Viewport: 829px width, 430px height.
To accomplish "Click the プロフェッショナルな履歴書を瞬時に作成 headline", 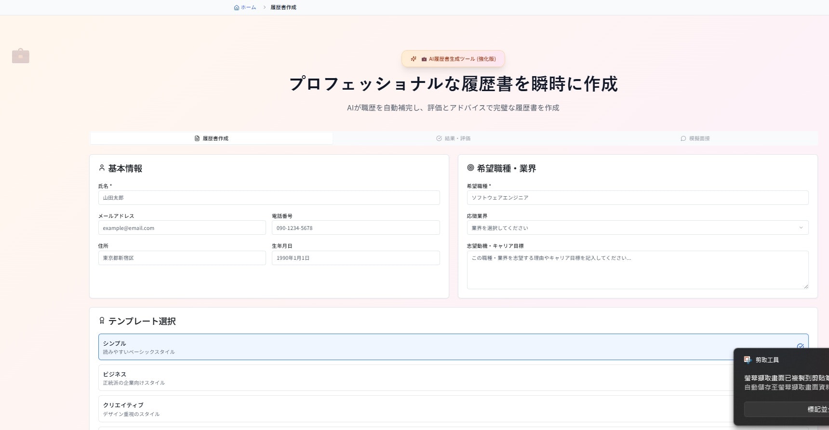I will [x=453, y=84].
